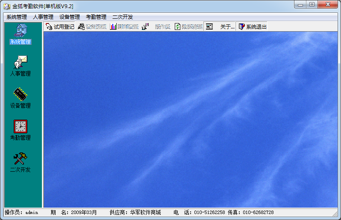
Task: Click the application icon in title bar
Action: 7,6
